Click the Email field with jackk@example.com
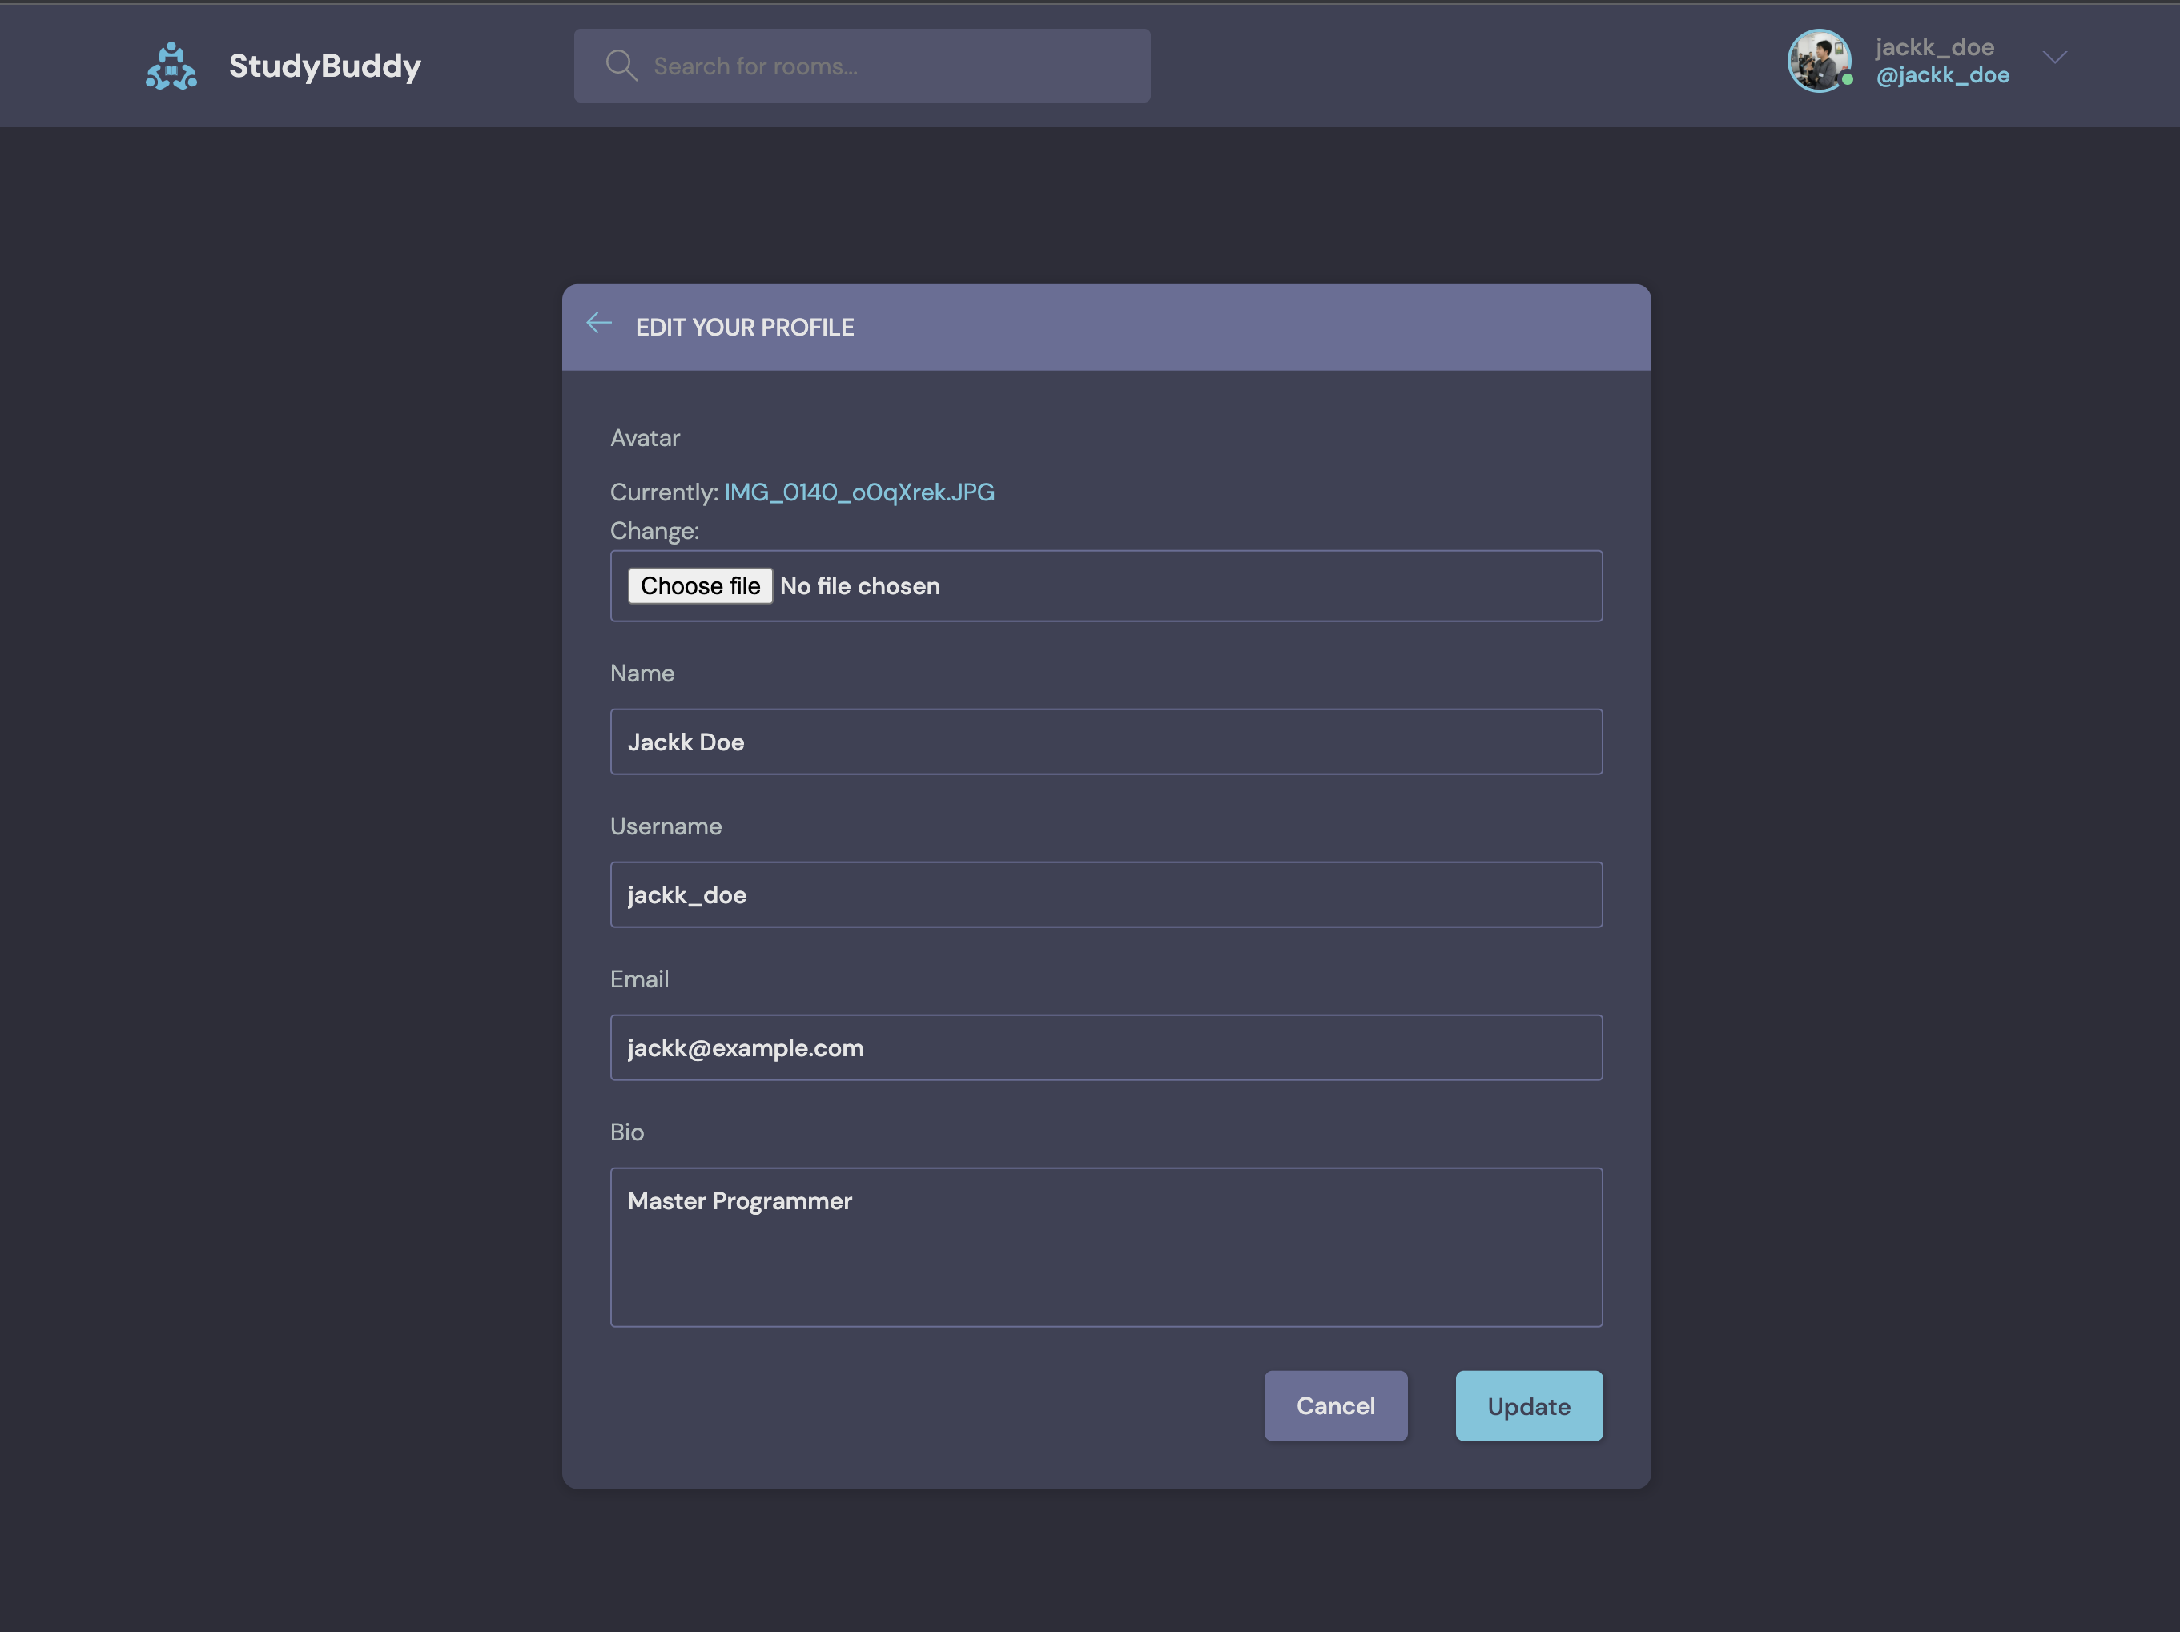The image size is (2180, 1632). pyautogui.click(x=1104, y=1047)
